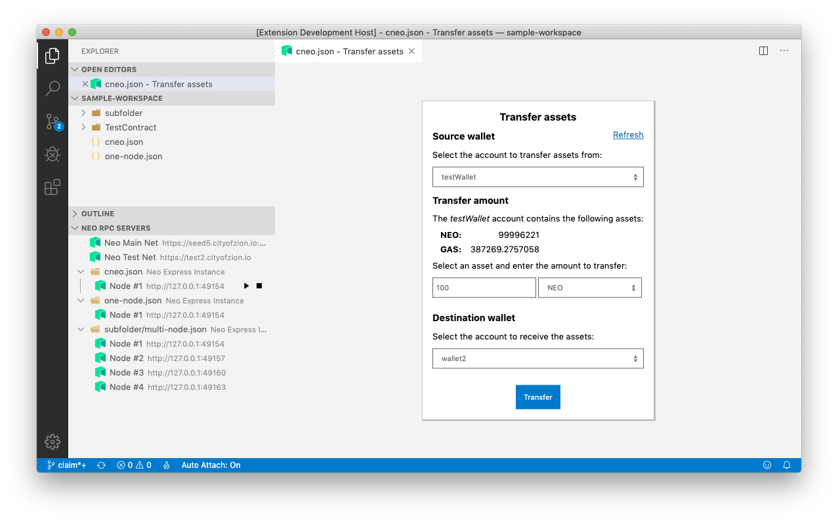
Task: Select Node #4 at port 49163
Action: pos(171,387)
